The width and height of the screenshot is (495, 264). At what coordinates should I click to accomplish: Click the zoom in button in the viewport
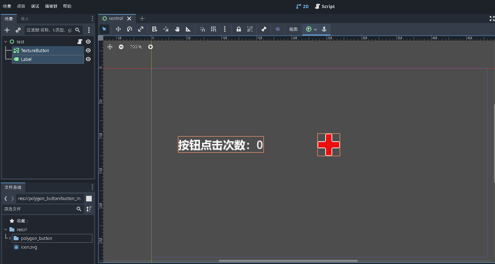pos(151,47)
